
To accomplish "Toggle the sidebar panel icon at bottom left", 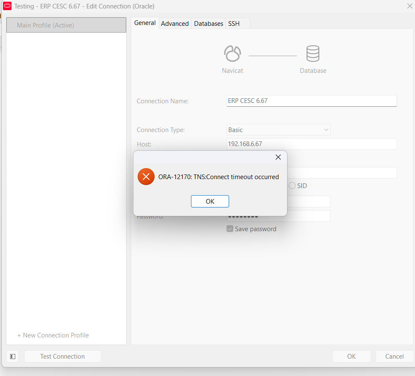I will pos(13,357).
